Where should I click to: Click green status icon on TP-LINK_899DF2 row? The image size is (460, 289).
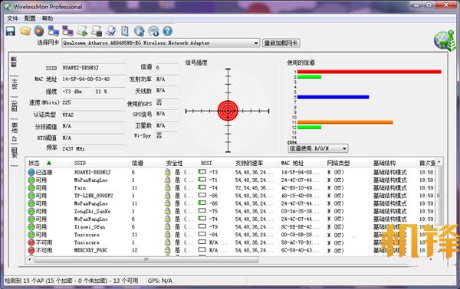click(x=31, y=196)
